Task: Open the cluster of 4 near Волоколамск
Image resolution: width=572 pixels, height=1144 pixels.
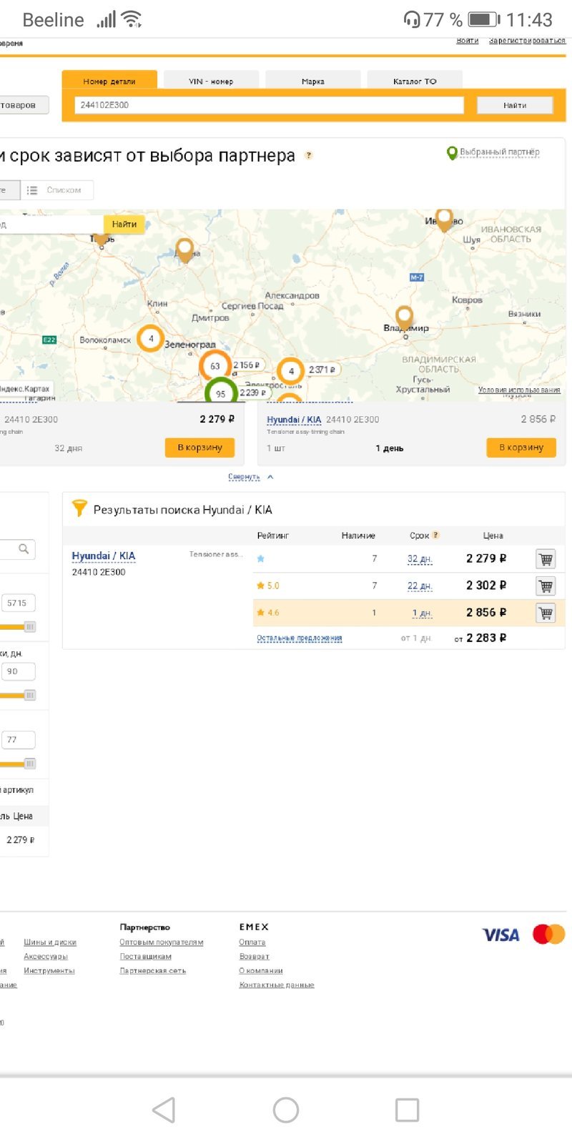Action: coord(151,338)
